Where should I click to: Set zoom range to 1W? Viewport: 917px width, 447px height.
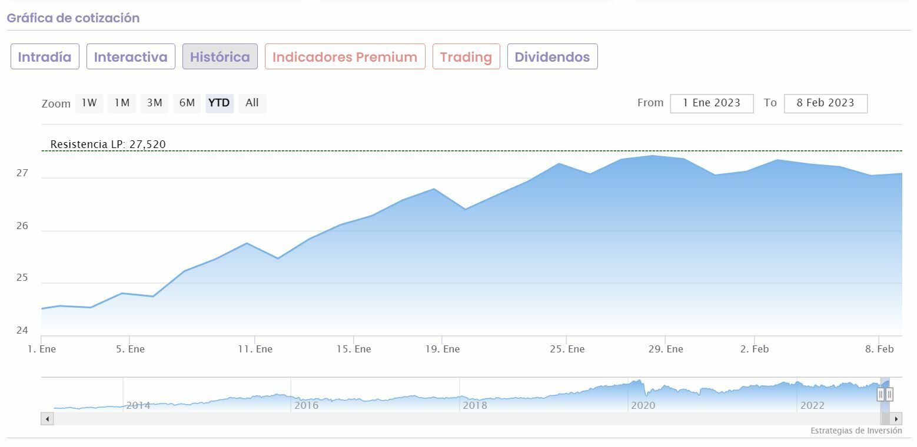[89, 103]
